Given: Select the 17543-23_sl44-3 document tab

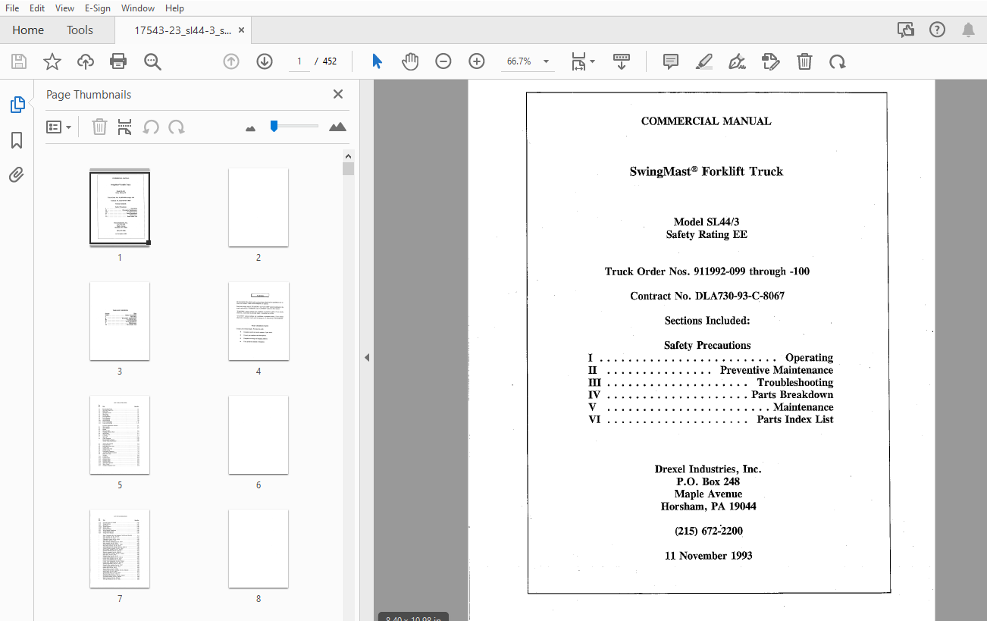Looking at the screenshot, I should [x=181, y=30].
